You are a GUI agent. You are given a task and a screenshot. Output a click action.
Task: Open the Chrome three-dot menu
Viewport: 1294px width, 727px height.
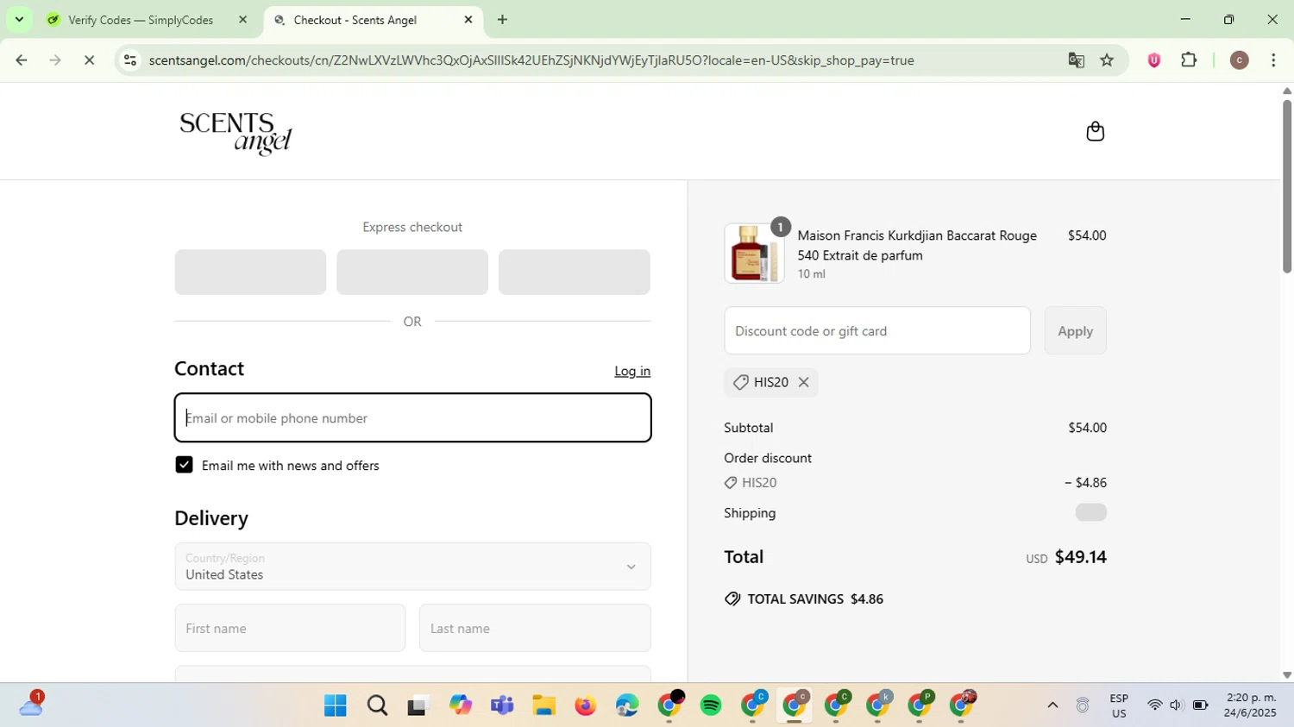[x=1273, y=60]
